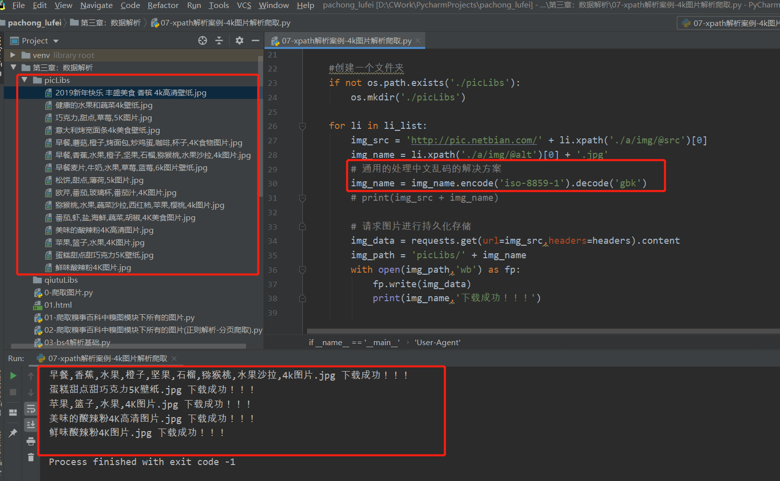Screen dimensions: 780x481
Task: Click pachong_lufei in navigation breadcrumb
Action: click(x=34, y=23)
